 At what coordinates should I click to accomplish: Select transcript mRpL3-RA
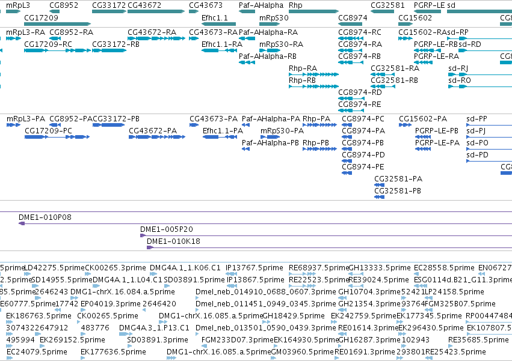tap(25, 32)
